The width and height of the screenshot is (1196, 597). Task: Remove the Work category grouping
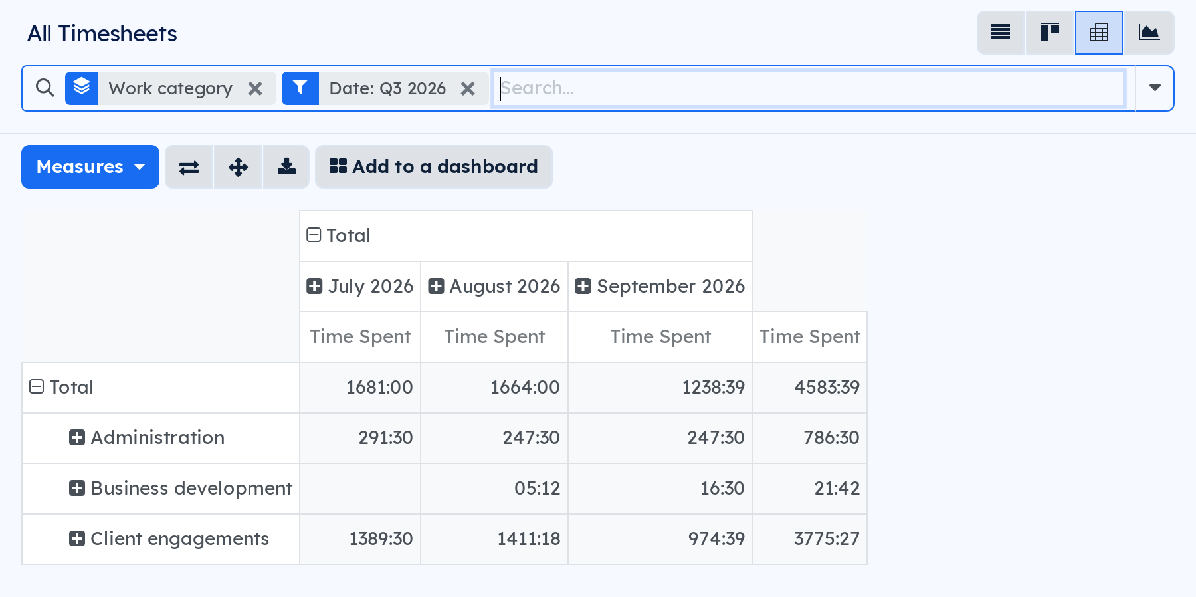coord(255,88)
